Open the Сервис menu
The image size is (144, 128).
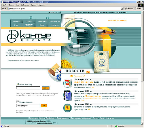tap(33, 5)
